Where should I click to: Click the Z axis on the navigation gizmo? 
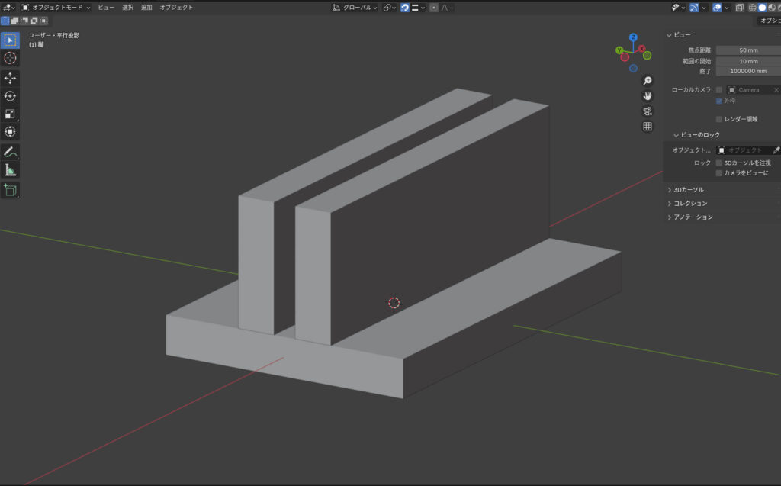[633, 37]
